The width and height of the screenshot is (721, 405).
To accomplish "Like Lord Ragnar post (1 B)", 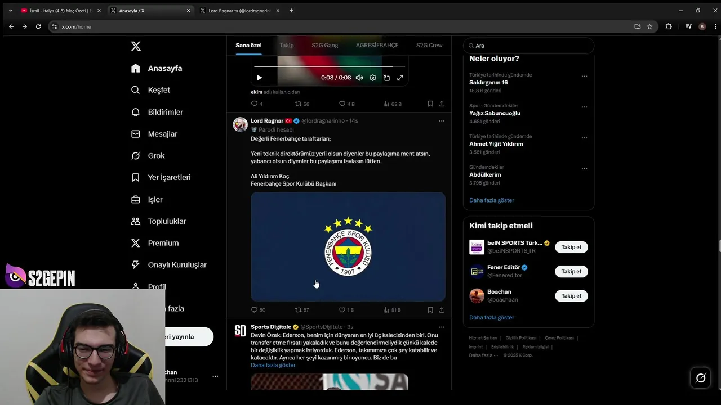I will tap(346, 309).
